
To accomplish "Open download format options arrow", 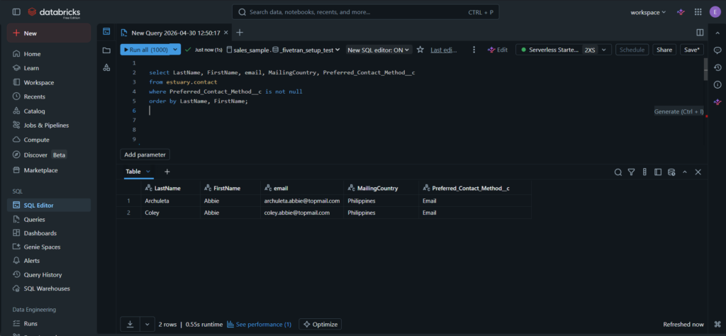I will (147, 325).
